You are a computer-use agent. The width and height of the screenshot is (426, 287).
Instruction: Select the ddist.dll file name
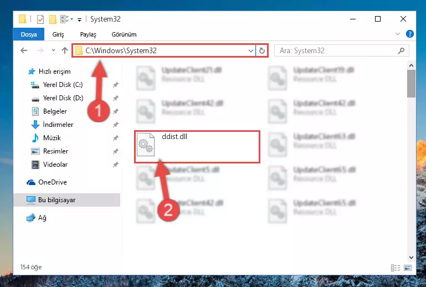tap(174, 136)
